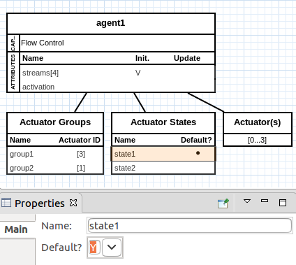Close the Properties tab
The width and height of the screenshot is (296, 265).
click(73, 203)
